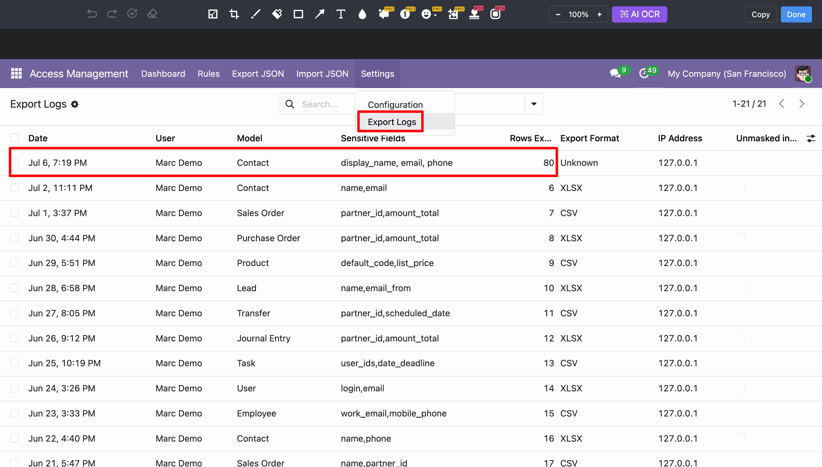Select the eraser tool

152,14
